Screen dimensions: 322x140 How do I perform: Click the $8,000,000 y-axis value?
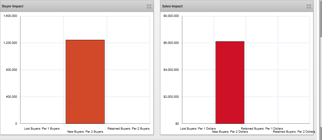pos(171,16)
